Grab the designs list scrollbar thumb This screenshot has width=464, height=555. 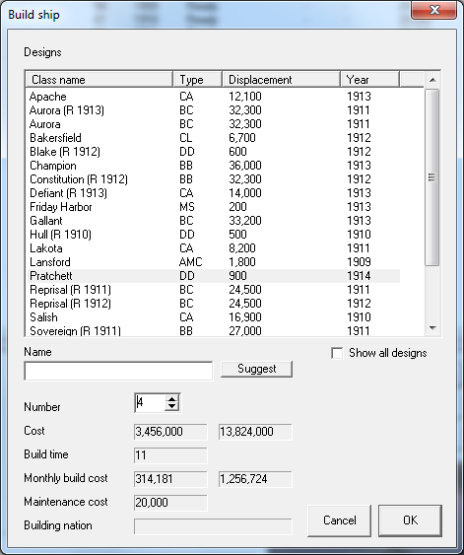pyautogui.click(x=432, y=177)
